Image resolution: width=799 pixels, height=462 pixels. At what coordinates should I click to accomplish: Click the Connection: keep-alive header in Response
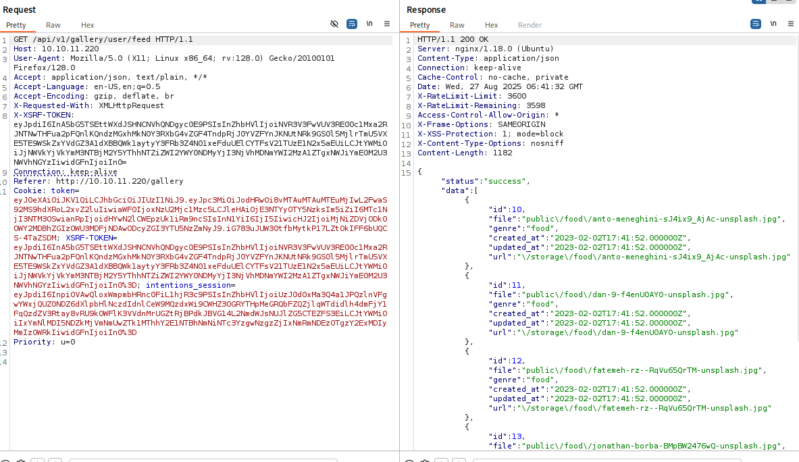point(469,68)
